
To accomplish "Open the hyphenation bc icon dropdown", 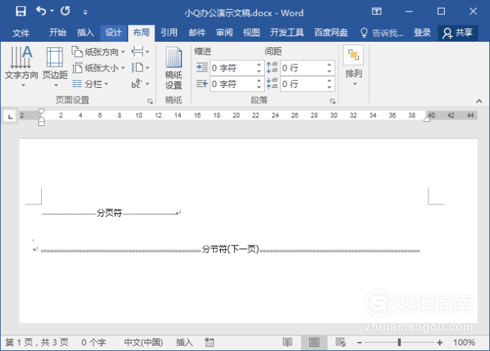I will click(x=140, y=84).
